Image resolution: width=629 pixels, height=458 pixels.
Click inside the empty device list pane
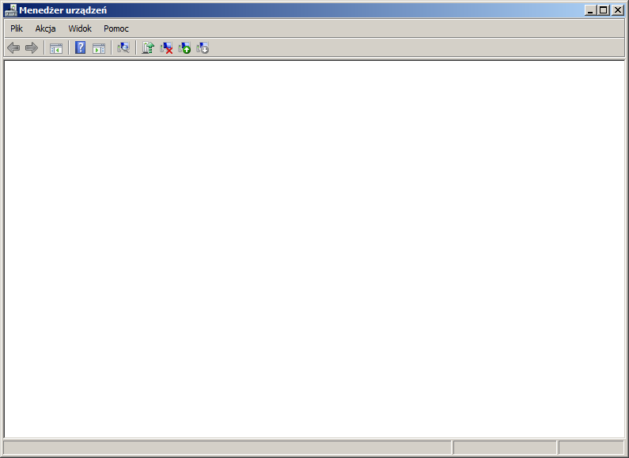(x=314, y=249)
